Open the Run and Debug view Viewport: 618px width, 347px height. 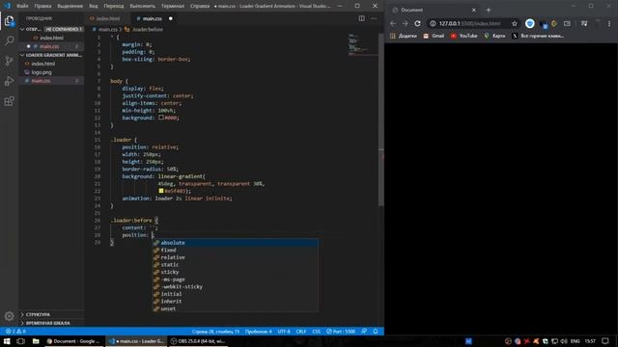(9, 81)
